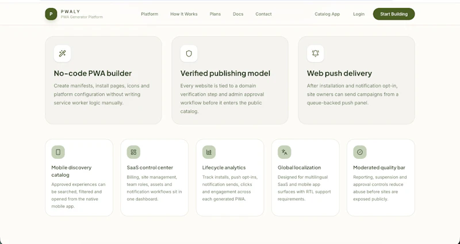
Task: Click the text starting 'After installation and notification opt-in'
Action: pos(352,94)
